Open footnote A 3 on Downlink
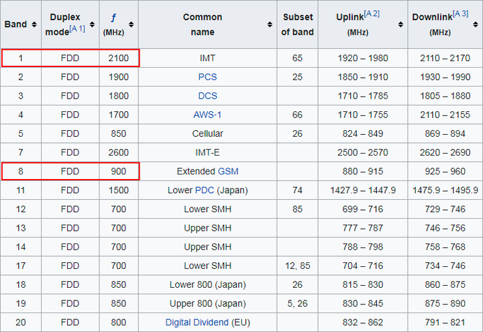Screen dimensions: 483x332 point(460,14)
